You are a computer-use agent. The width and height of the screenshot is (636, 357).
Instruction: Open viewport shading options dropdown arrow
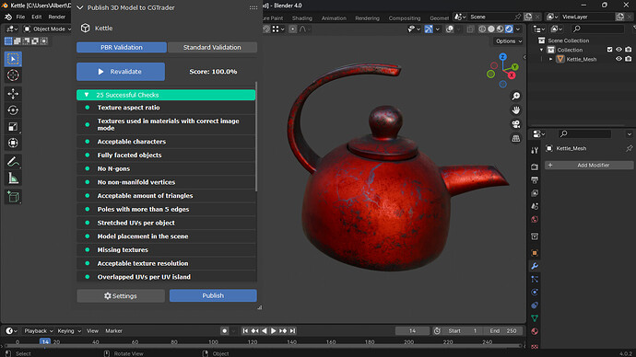click(518, 29)
